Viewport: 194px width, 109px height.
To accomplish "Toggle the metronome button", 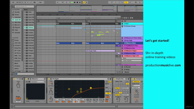I will pos(35,2).
